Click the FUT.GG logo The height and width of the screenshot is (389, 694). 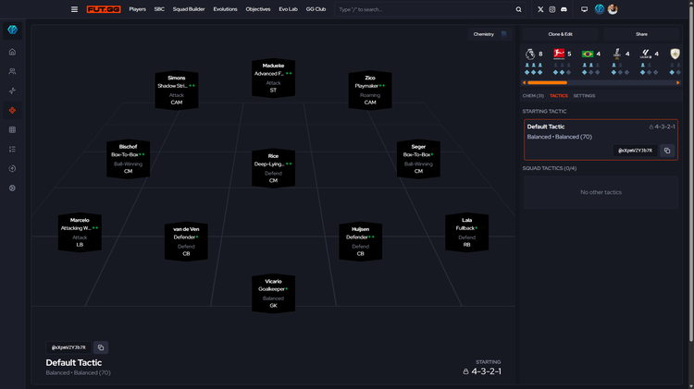pos(103,9)
